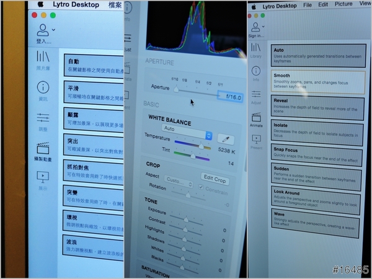Open the 資訊 info icon in Chinese window
Screen dimensions: 372x279
click(x=43, y=87)
